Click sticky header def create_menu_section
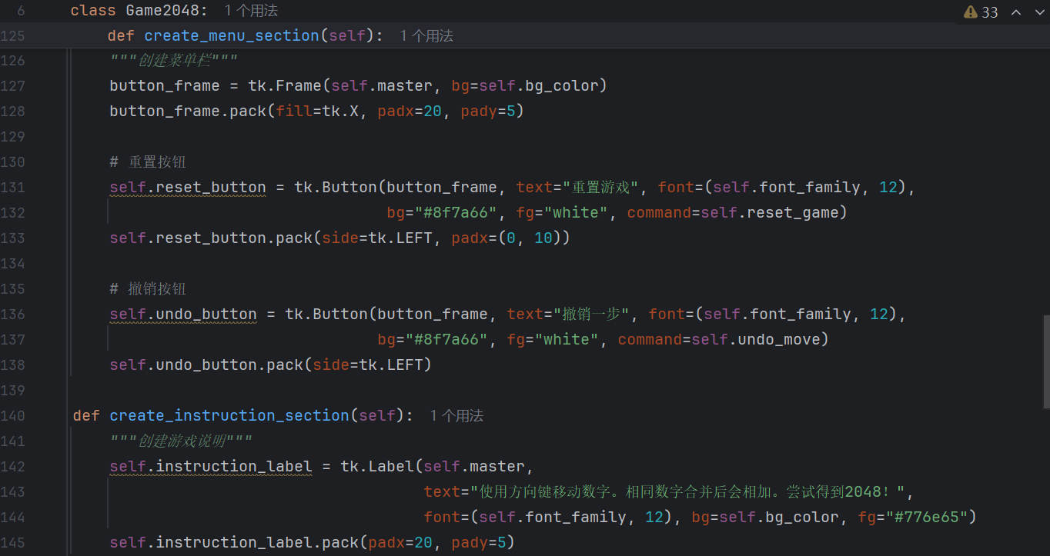 231,35
